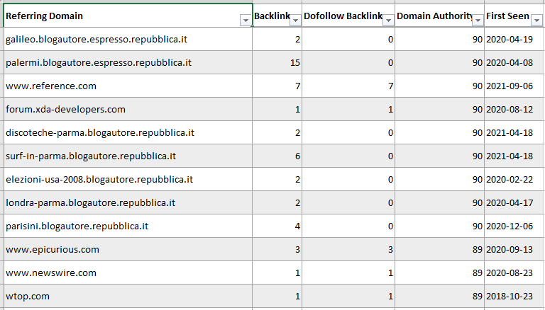Select the Referring Domain header cell

click(121, 16)
